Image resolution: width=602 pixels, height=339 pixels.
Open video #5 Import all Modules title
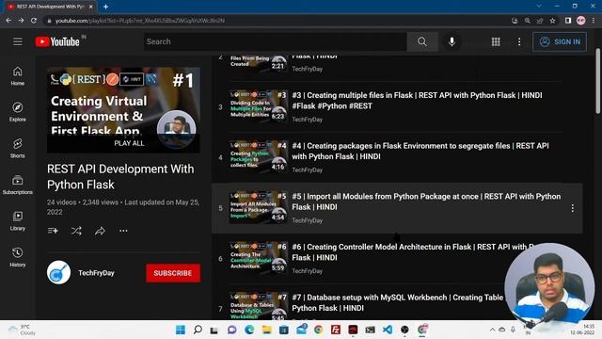(426, 202)
